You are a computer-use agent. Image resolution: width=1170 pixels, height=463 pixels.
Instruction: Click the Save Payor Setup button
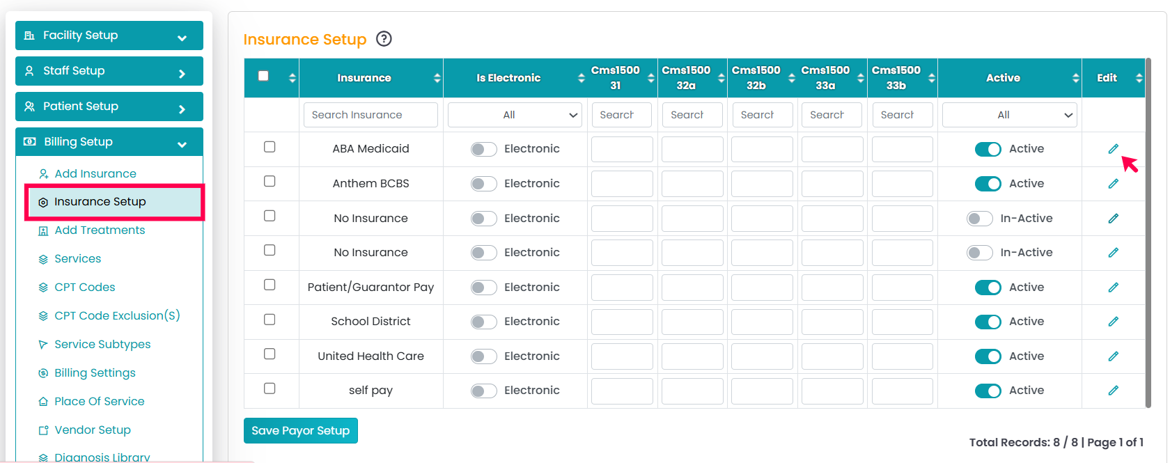[300, 431]
